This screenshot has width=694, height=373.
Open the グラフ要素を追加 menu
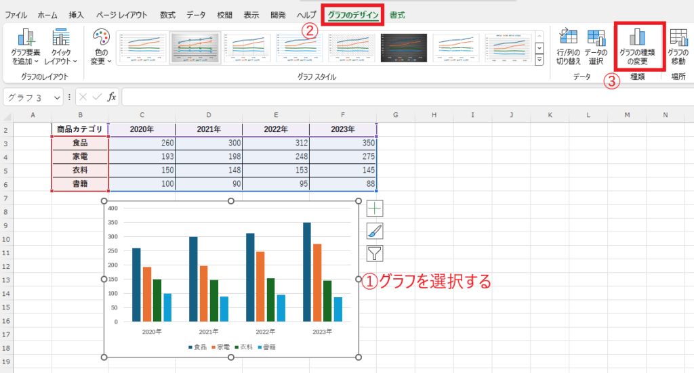click(25, 47)
